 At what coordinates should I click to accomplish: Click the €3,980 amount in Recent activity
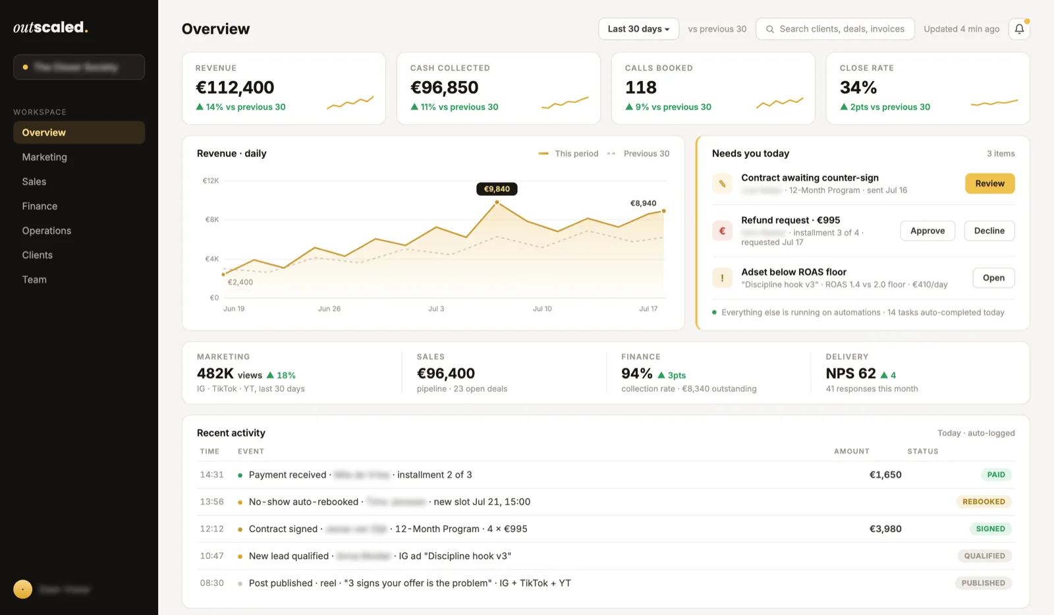885,529
